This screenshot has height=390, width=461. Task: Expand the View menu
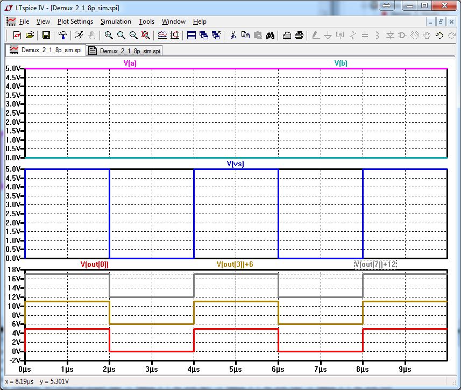point(43,22)
